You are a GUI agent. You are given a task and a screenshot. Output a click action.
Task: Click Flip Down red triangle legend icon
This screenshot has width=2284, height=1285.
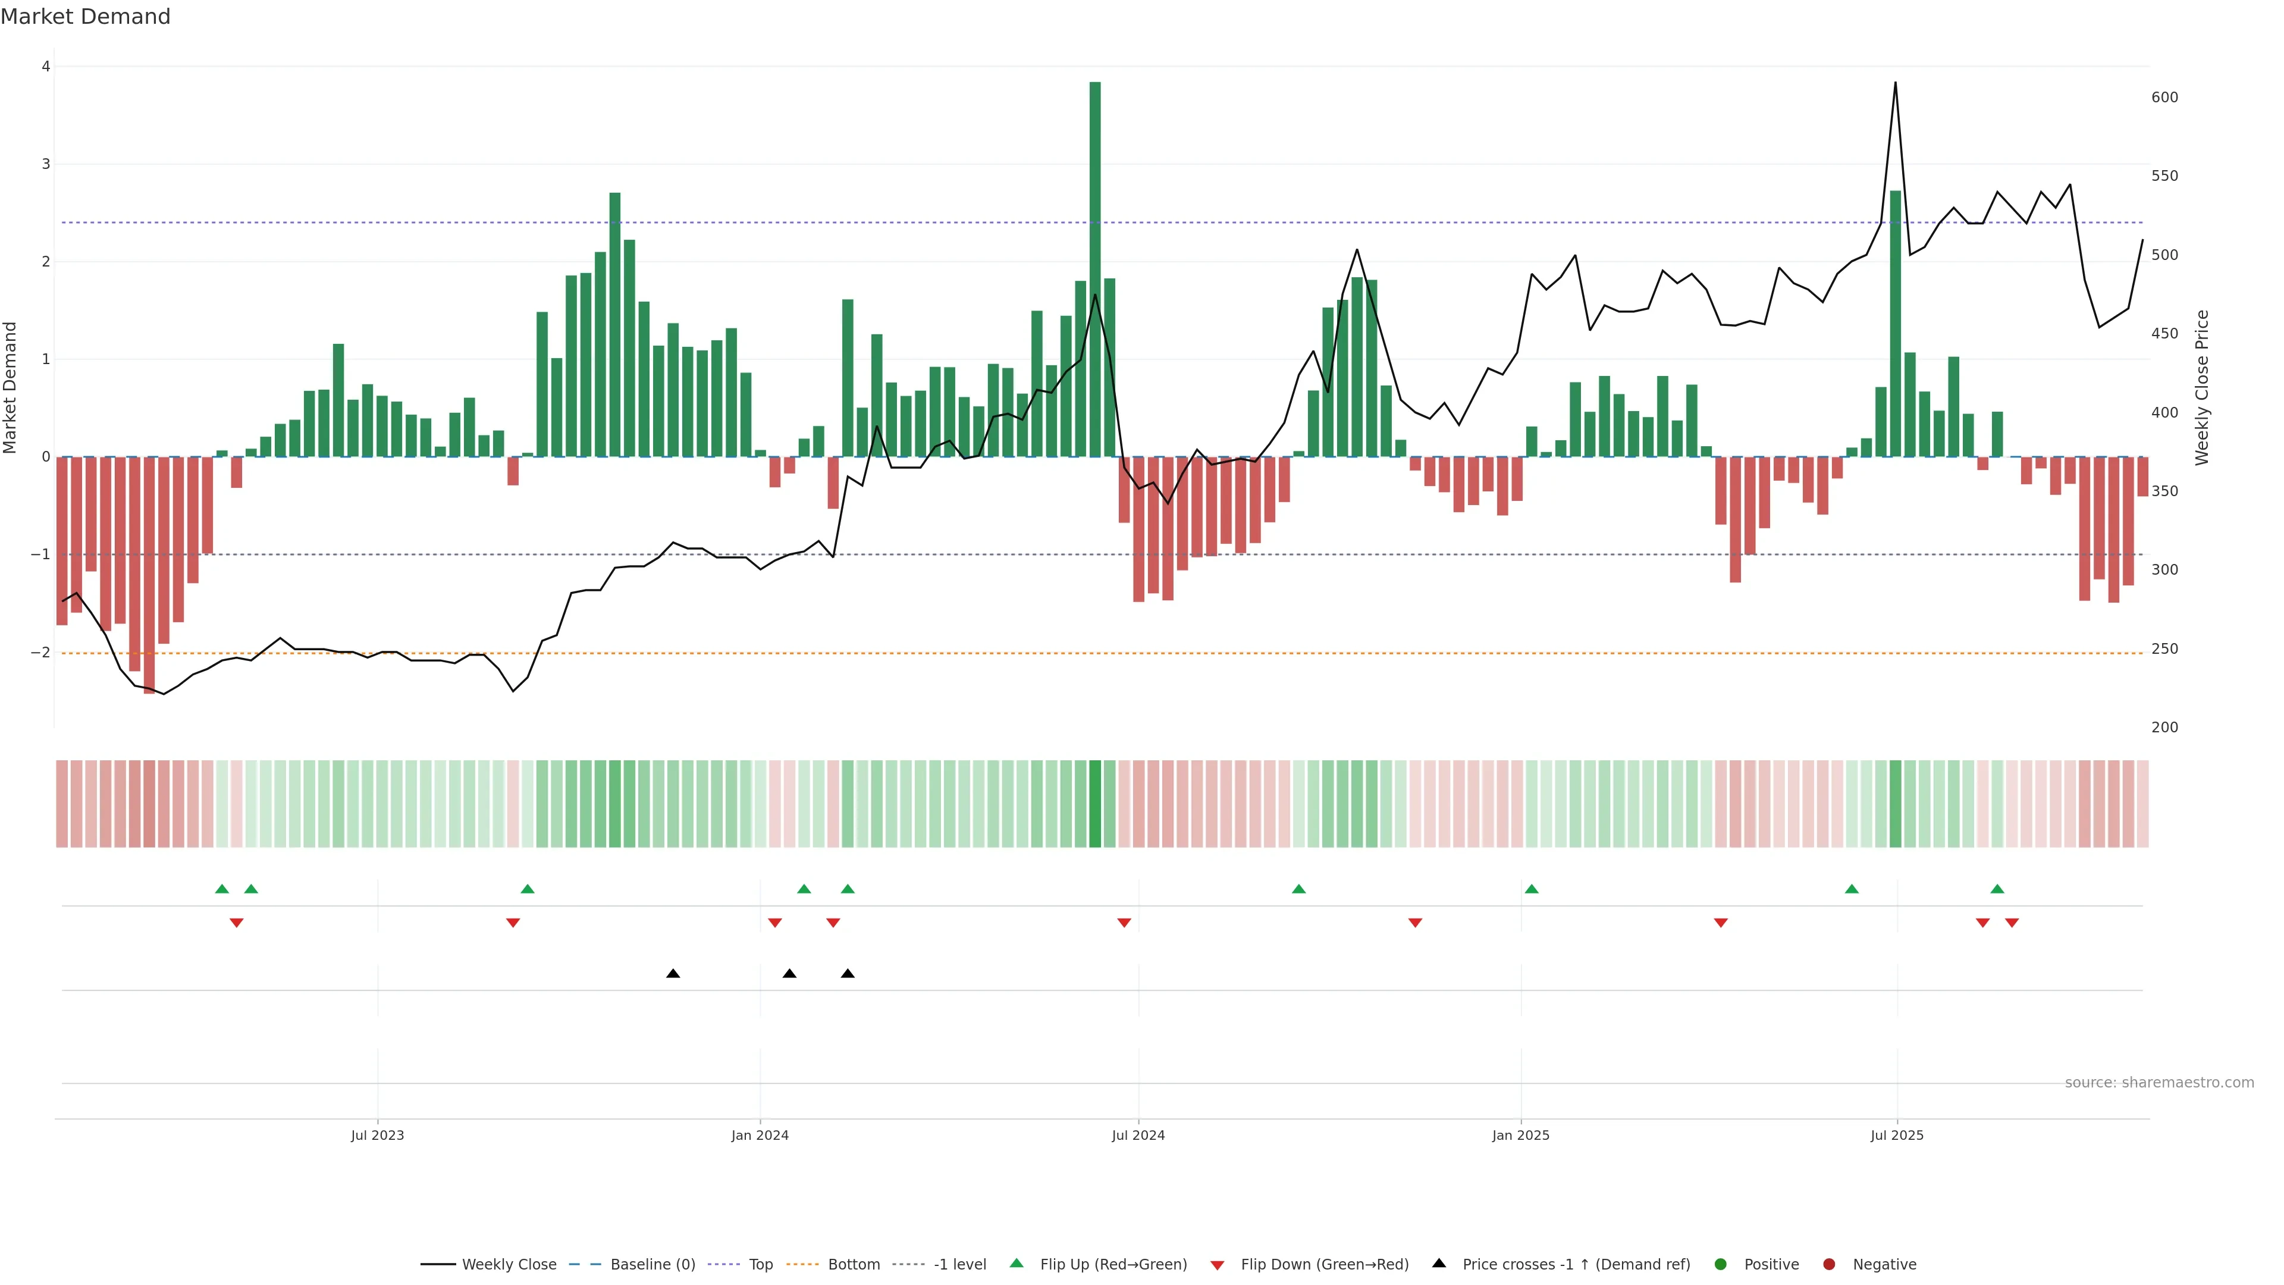[1218, 1265]
